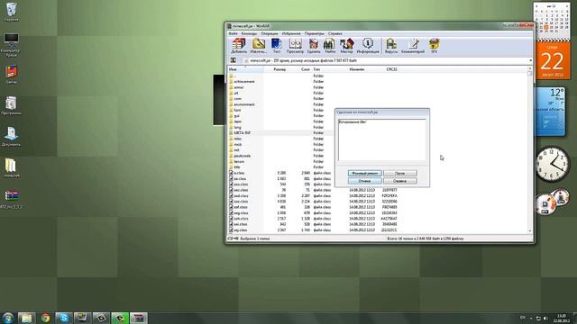Open the Команды menu

click(249, 33)
